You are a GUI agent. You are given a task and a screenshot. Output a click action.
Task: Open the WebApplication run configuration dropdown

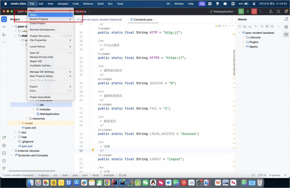223,12
